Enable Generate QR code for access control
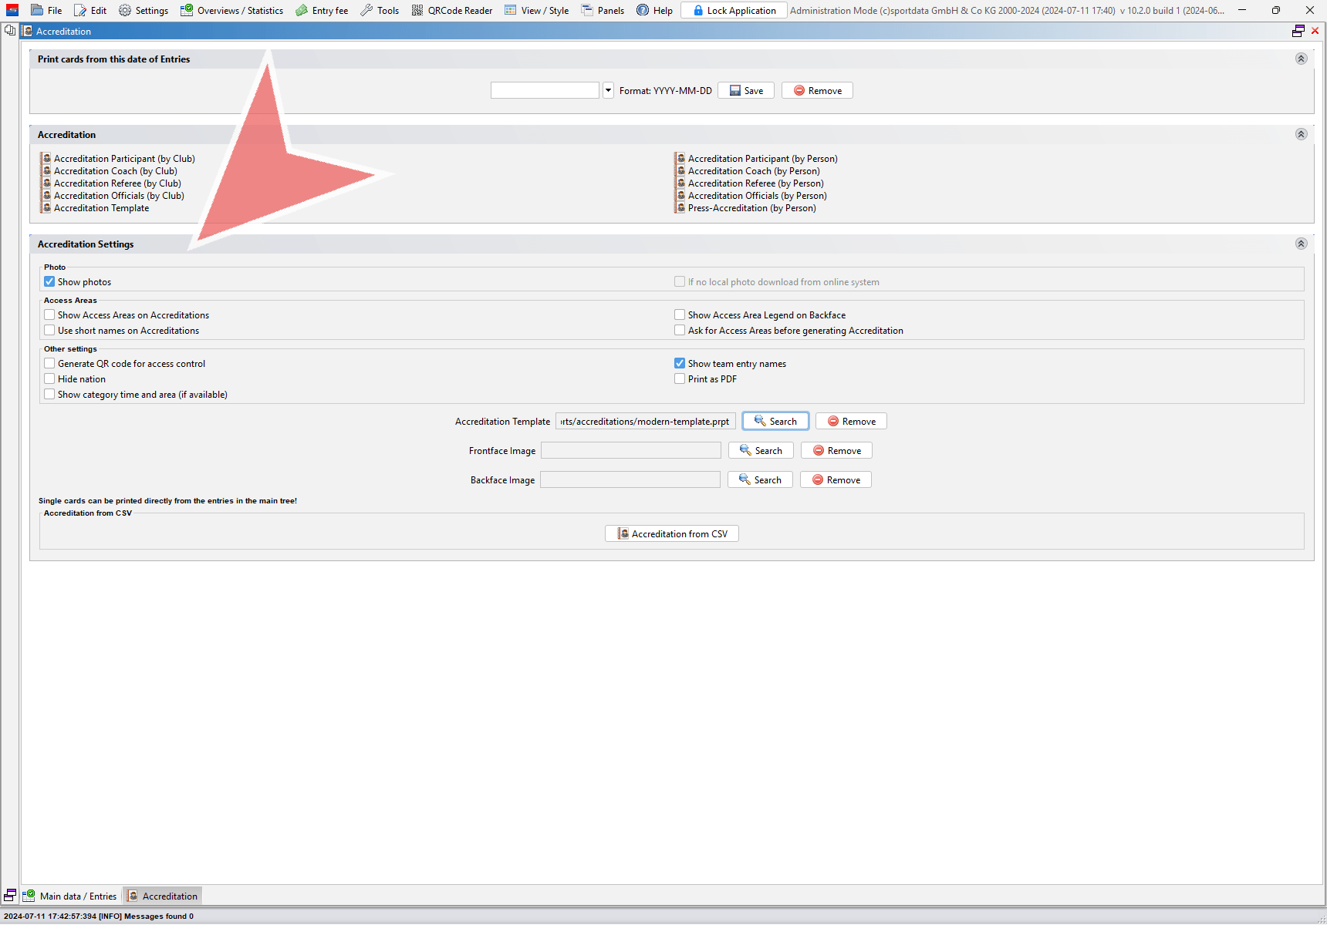 pos(50,364)
